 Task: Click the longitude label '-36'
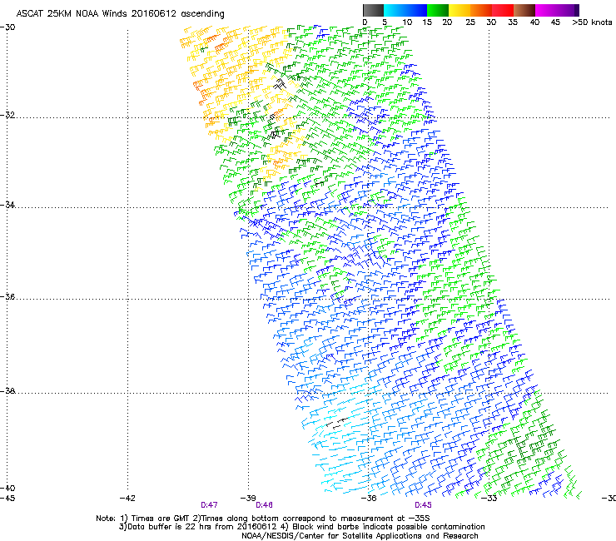(x=369, y=499)
